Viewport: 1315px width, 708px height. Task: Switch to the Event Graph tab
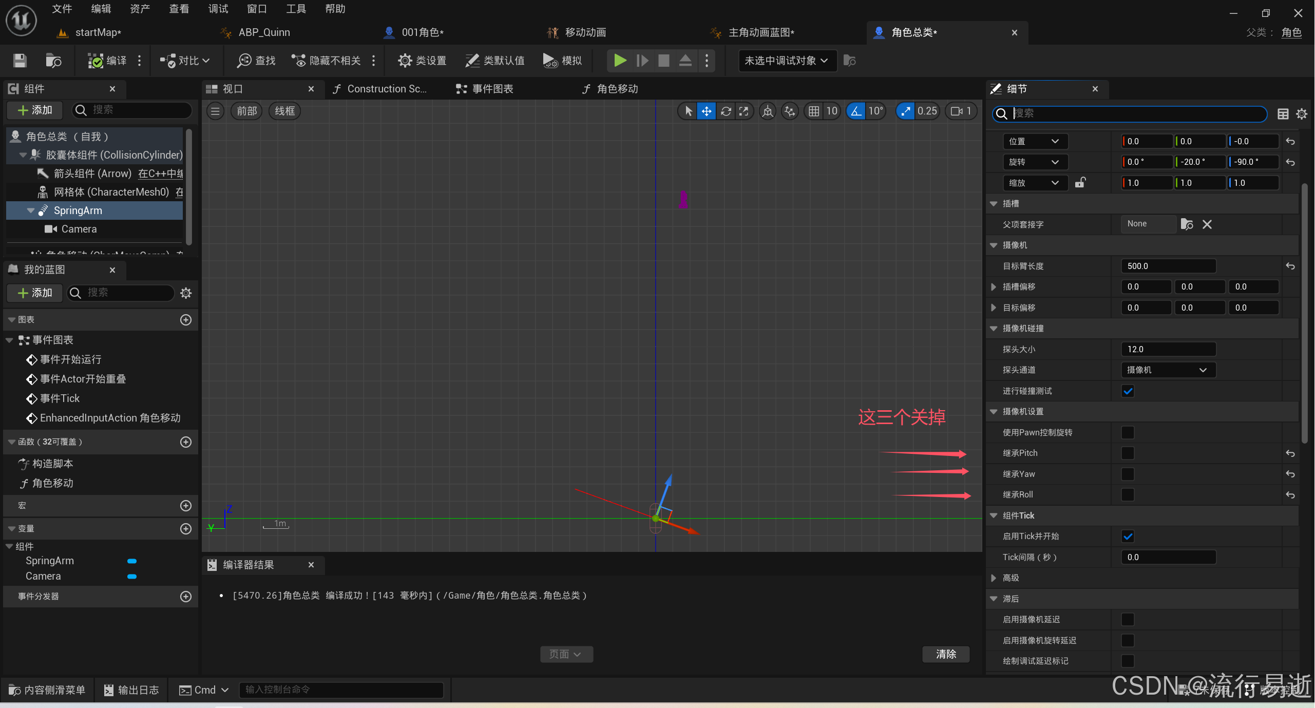coord(485,89)
